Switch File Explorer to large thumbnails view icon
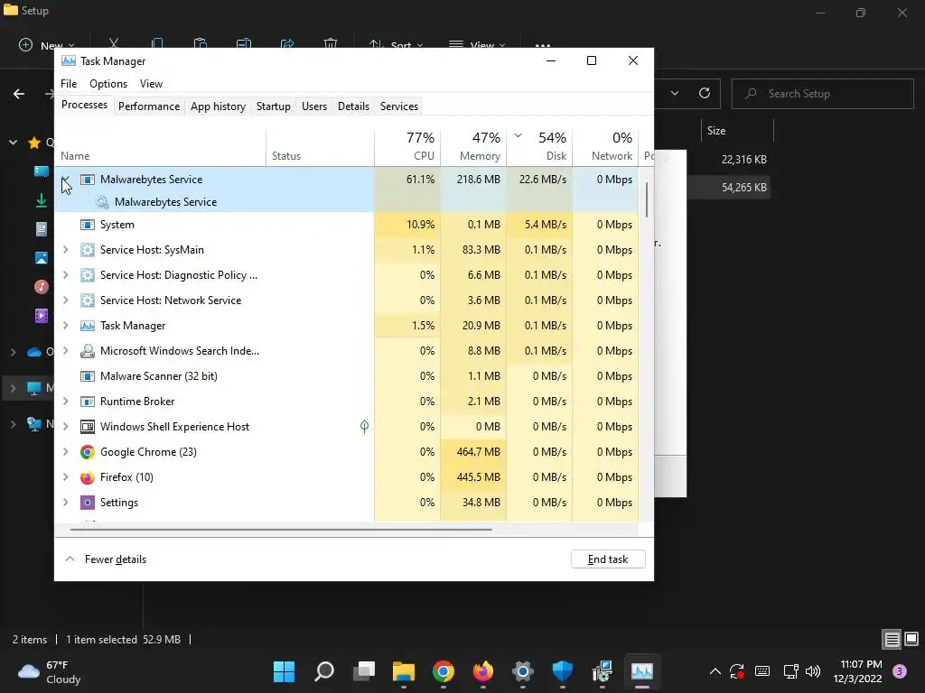The image size is (925, 693). coord(911,640)
